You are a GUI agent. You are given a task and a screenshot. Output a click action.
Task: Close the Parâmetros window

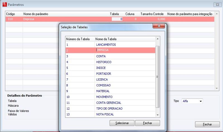pyautogui.click(x=217, y=4)
